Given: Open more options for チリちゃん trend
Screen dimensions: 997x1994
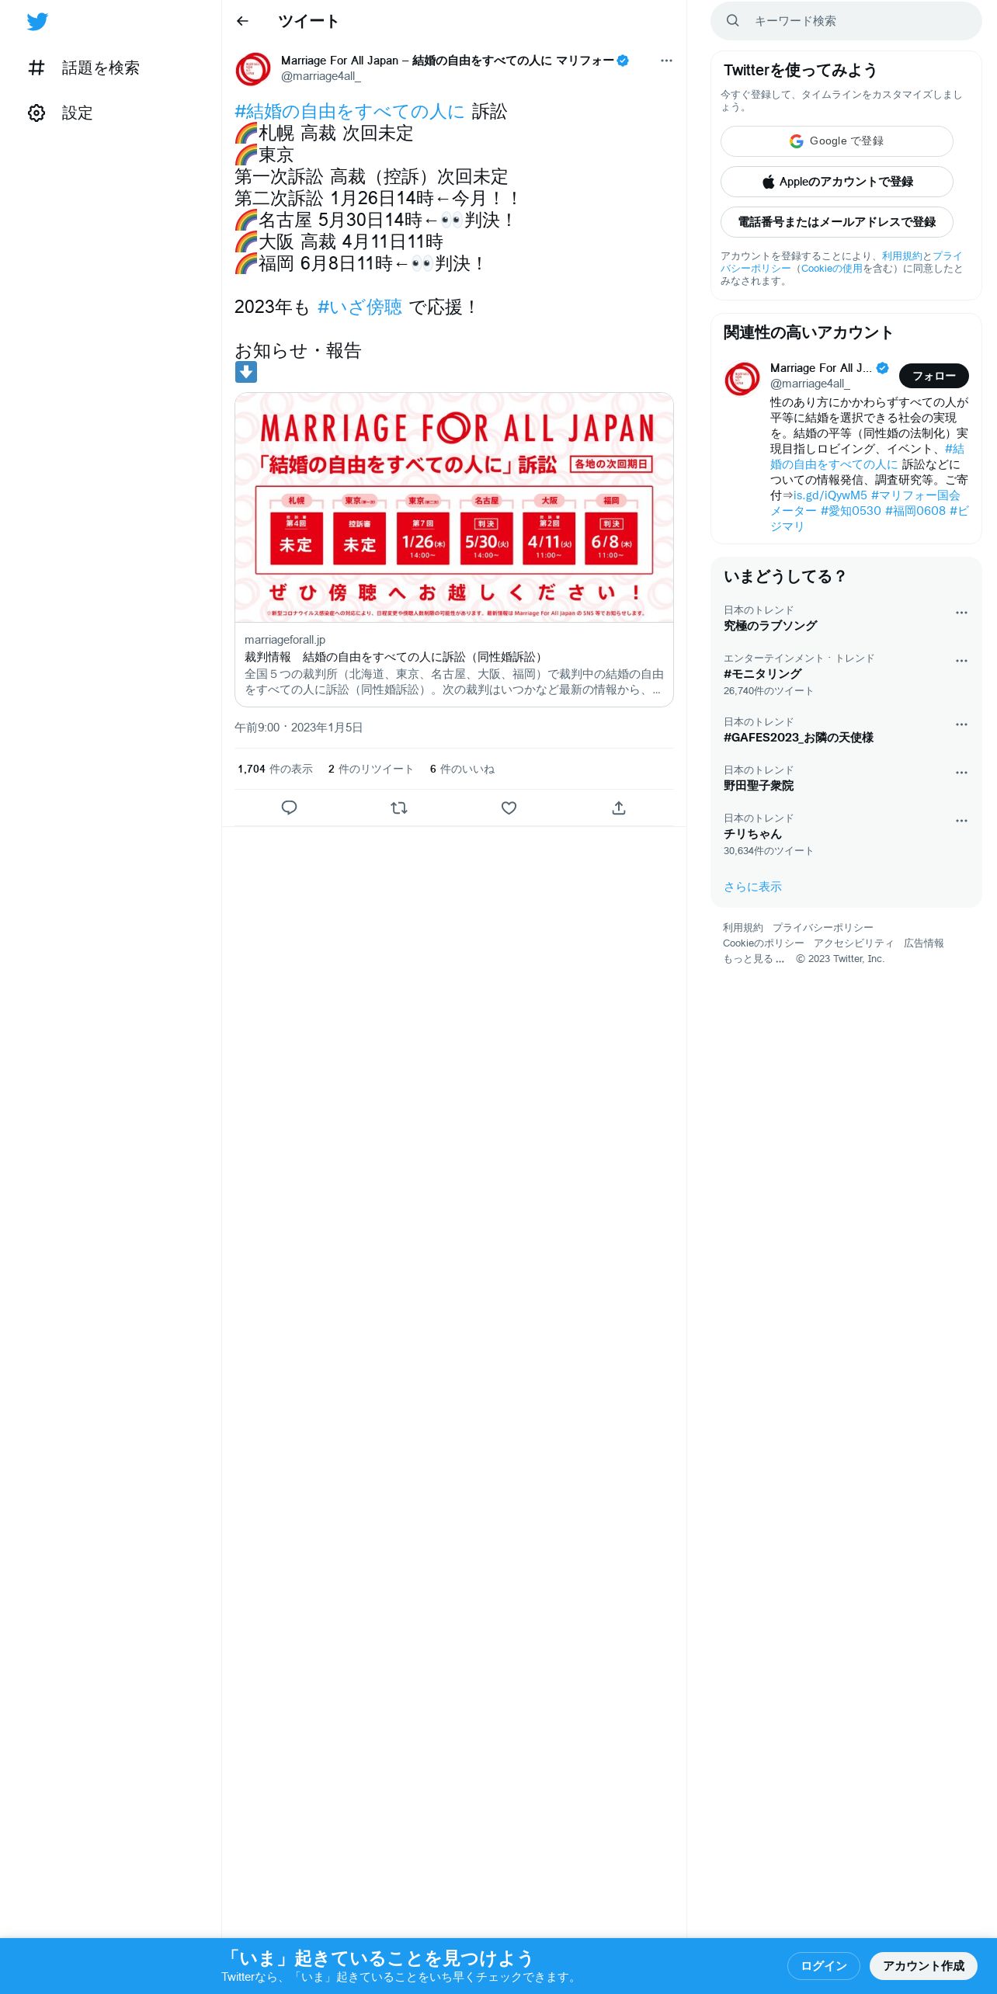Looking at the screenshot, I should click(x=961, y=821).
